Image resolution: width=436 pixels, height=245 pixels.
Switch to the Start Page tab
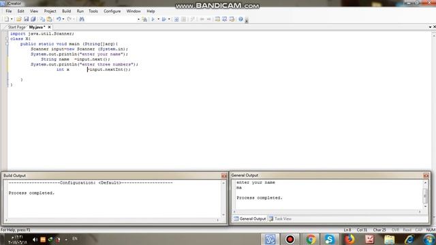coord(16,27)
